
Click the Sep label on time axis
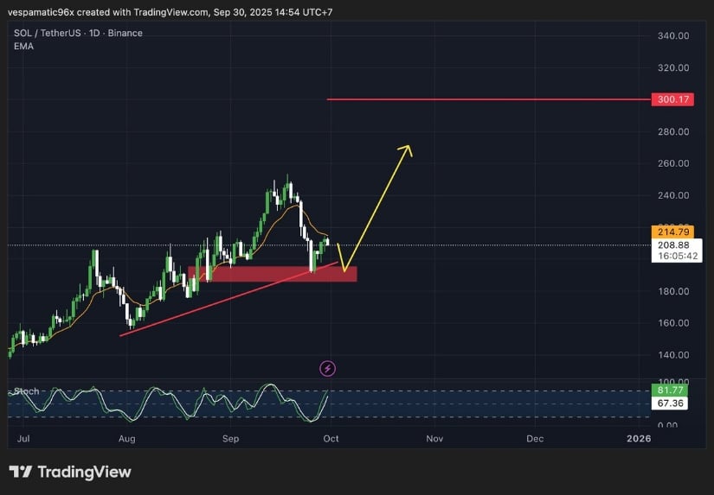tap(230, 439)
